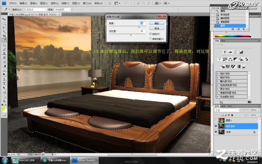Screen dimensions: 262x164
Task: Hide the 背景 副本 layer eye icon
Action: pyautogui.click(x=216, y=126)
